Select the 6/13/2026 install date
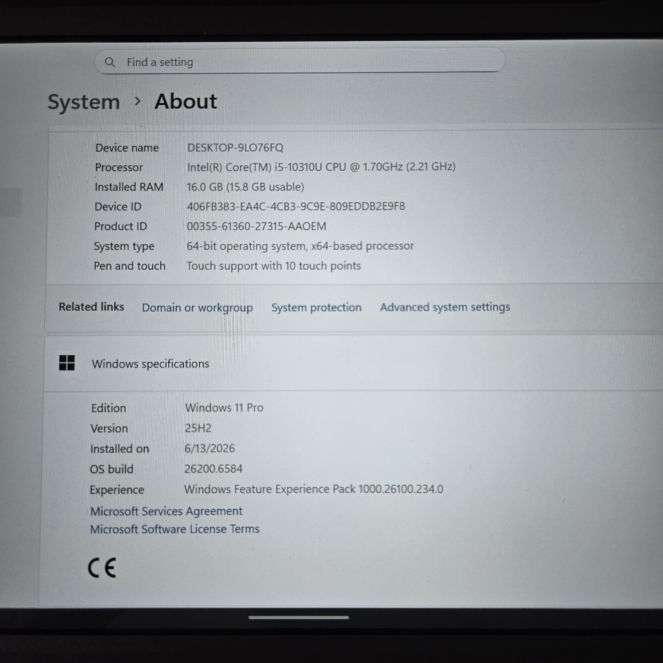 coord(210,448)
